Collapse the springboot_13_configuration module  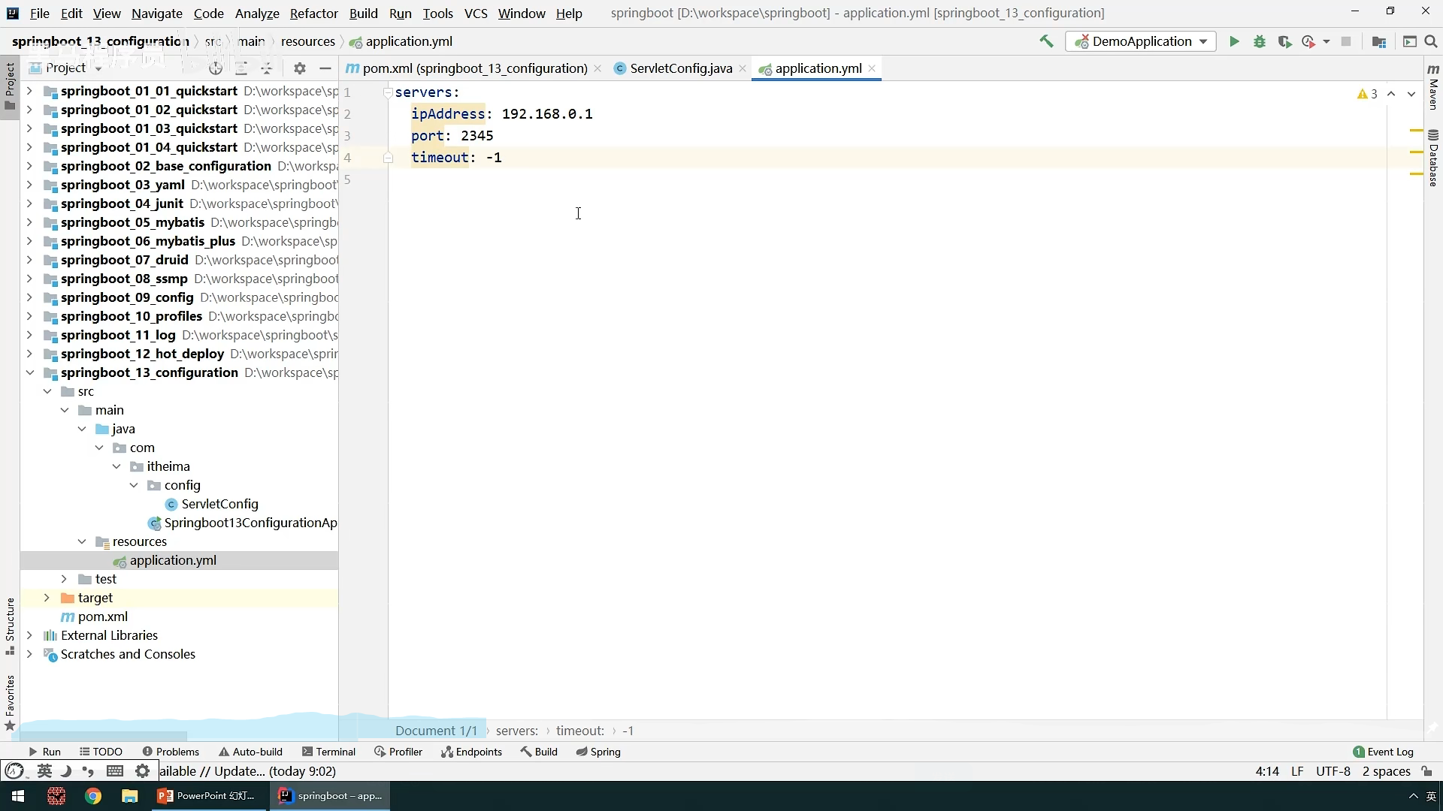tap(29, 372)
